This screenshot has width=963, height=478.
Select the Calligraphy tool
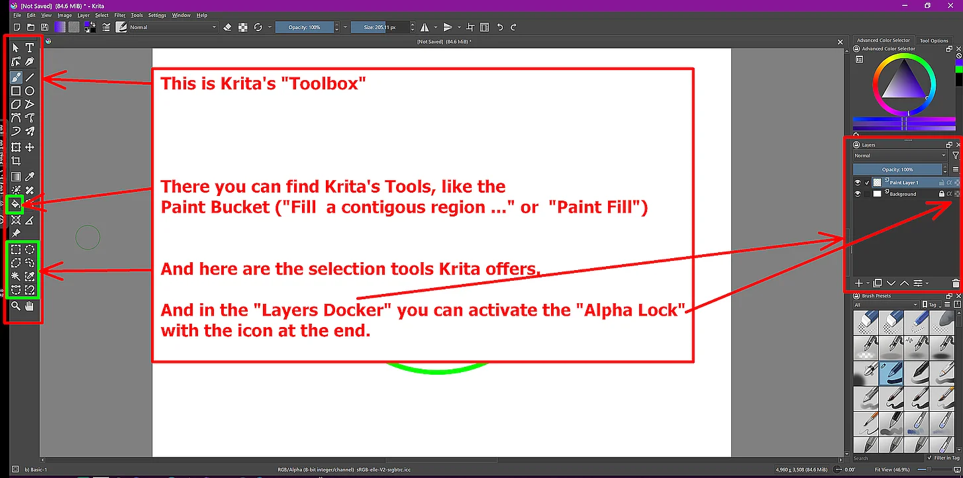pyautogui.click(x=30, y=62)
